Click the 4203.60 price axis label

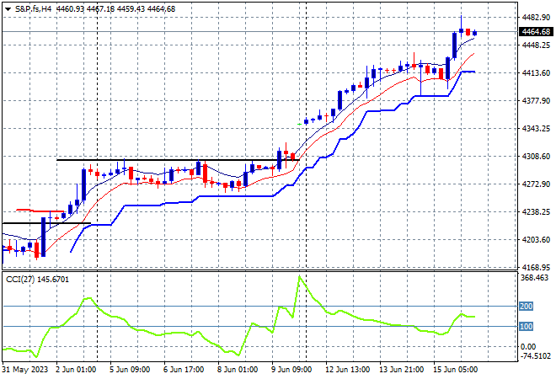point(536,240)
